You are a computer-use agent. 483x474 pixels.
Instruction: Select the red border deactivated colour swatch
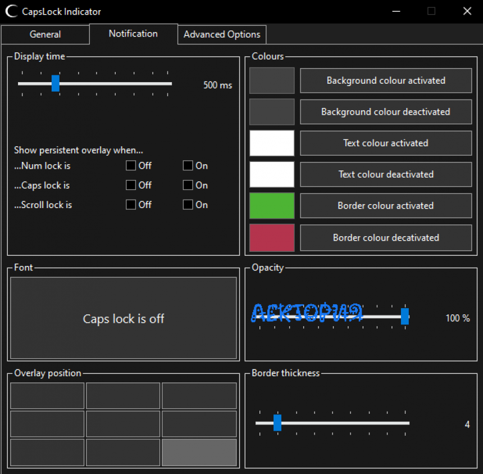click(272, 238)
